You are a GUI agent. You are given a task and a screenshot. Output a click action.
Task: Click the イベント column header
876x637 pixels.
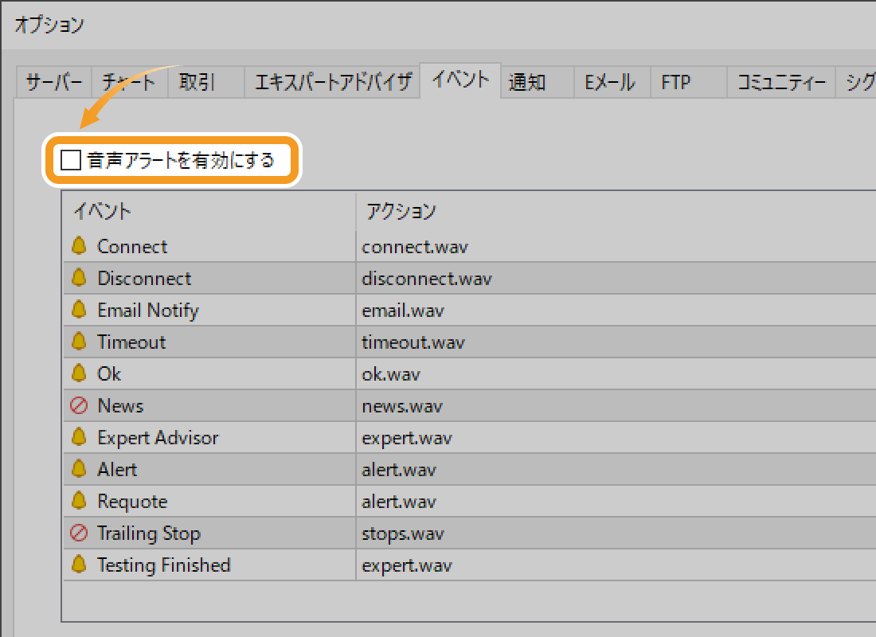point(103,211)
